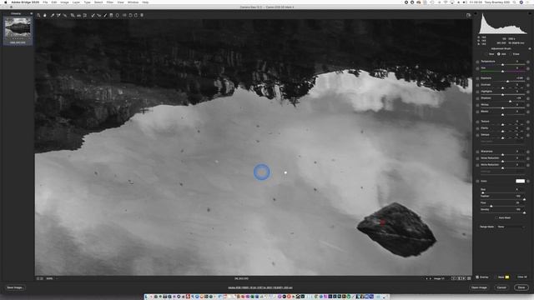Screen dimensions: 534x300
Task: Select the Targeted Adjustment tool
Action: pos(65,15)
